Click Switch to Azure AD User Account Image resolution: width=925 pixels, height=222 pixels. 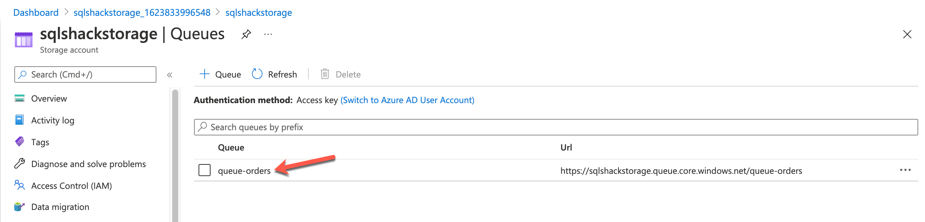point(407,100)
